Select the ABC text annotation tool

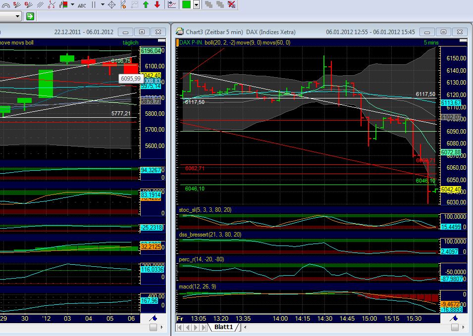tap(82, 5)
